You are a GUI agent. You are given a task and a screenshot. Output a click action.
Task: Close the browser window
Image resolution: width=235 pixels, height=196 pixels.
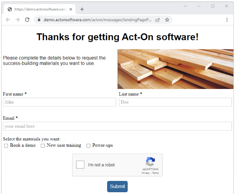(x=226, y=6)
